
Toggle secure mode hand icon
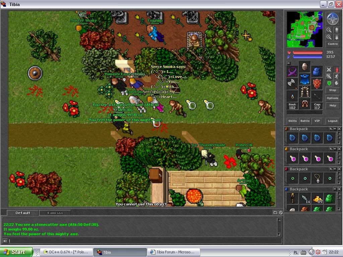click(336, 83)
